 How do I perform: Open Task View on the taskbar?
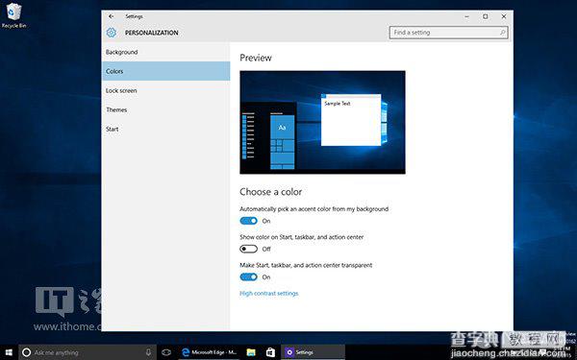coord(166,352)
